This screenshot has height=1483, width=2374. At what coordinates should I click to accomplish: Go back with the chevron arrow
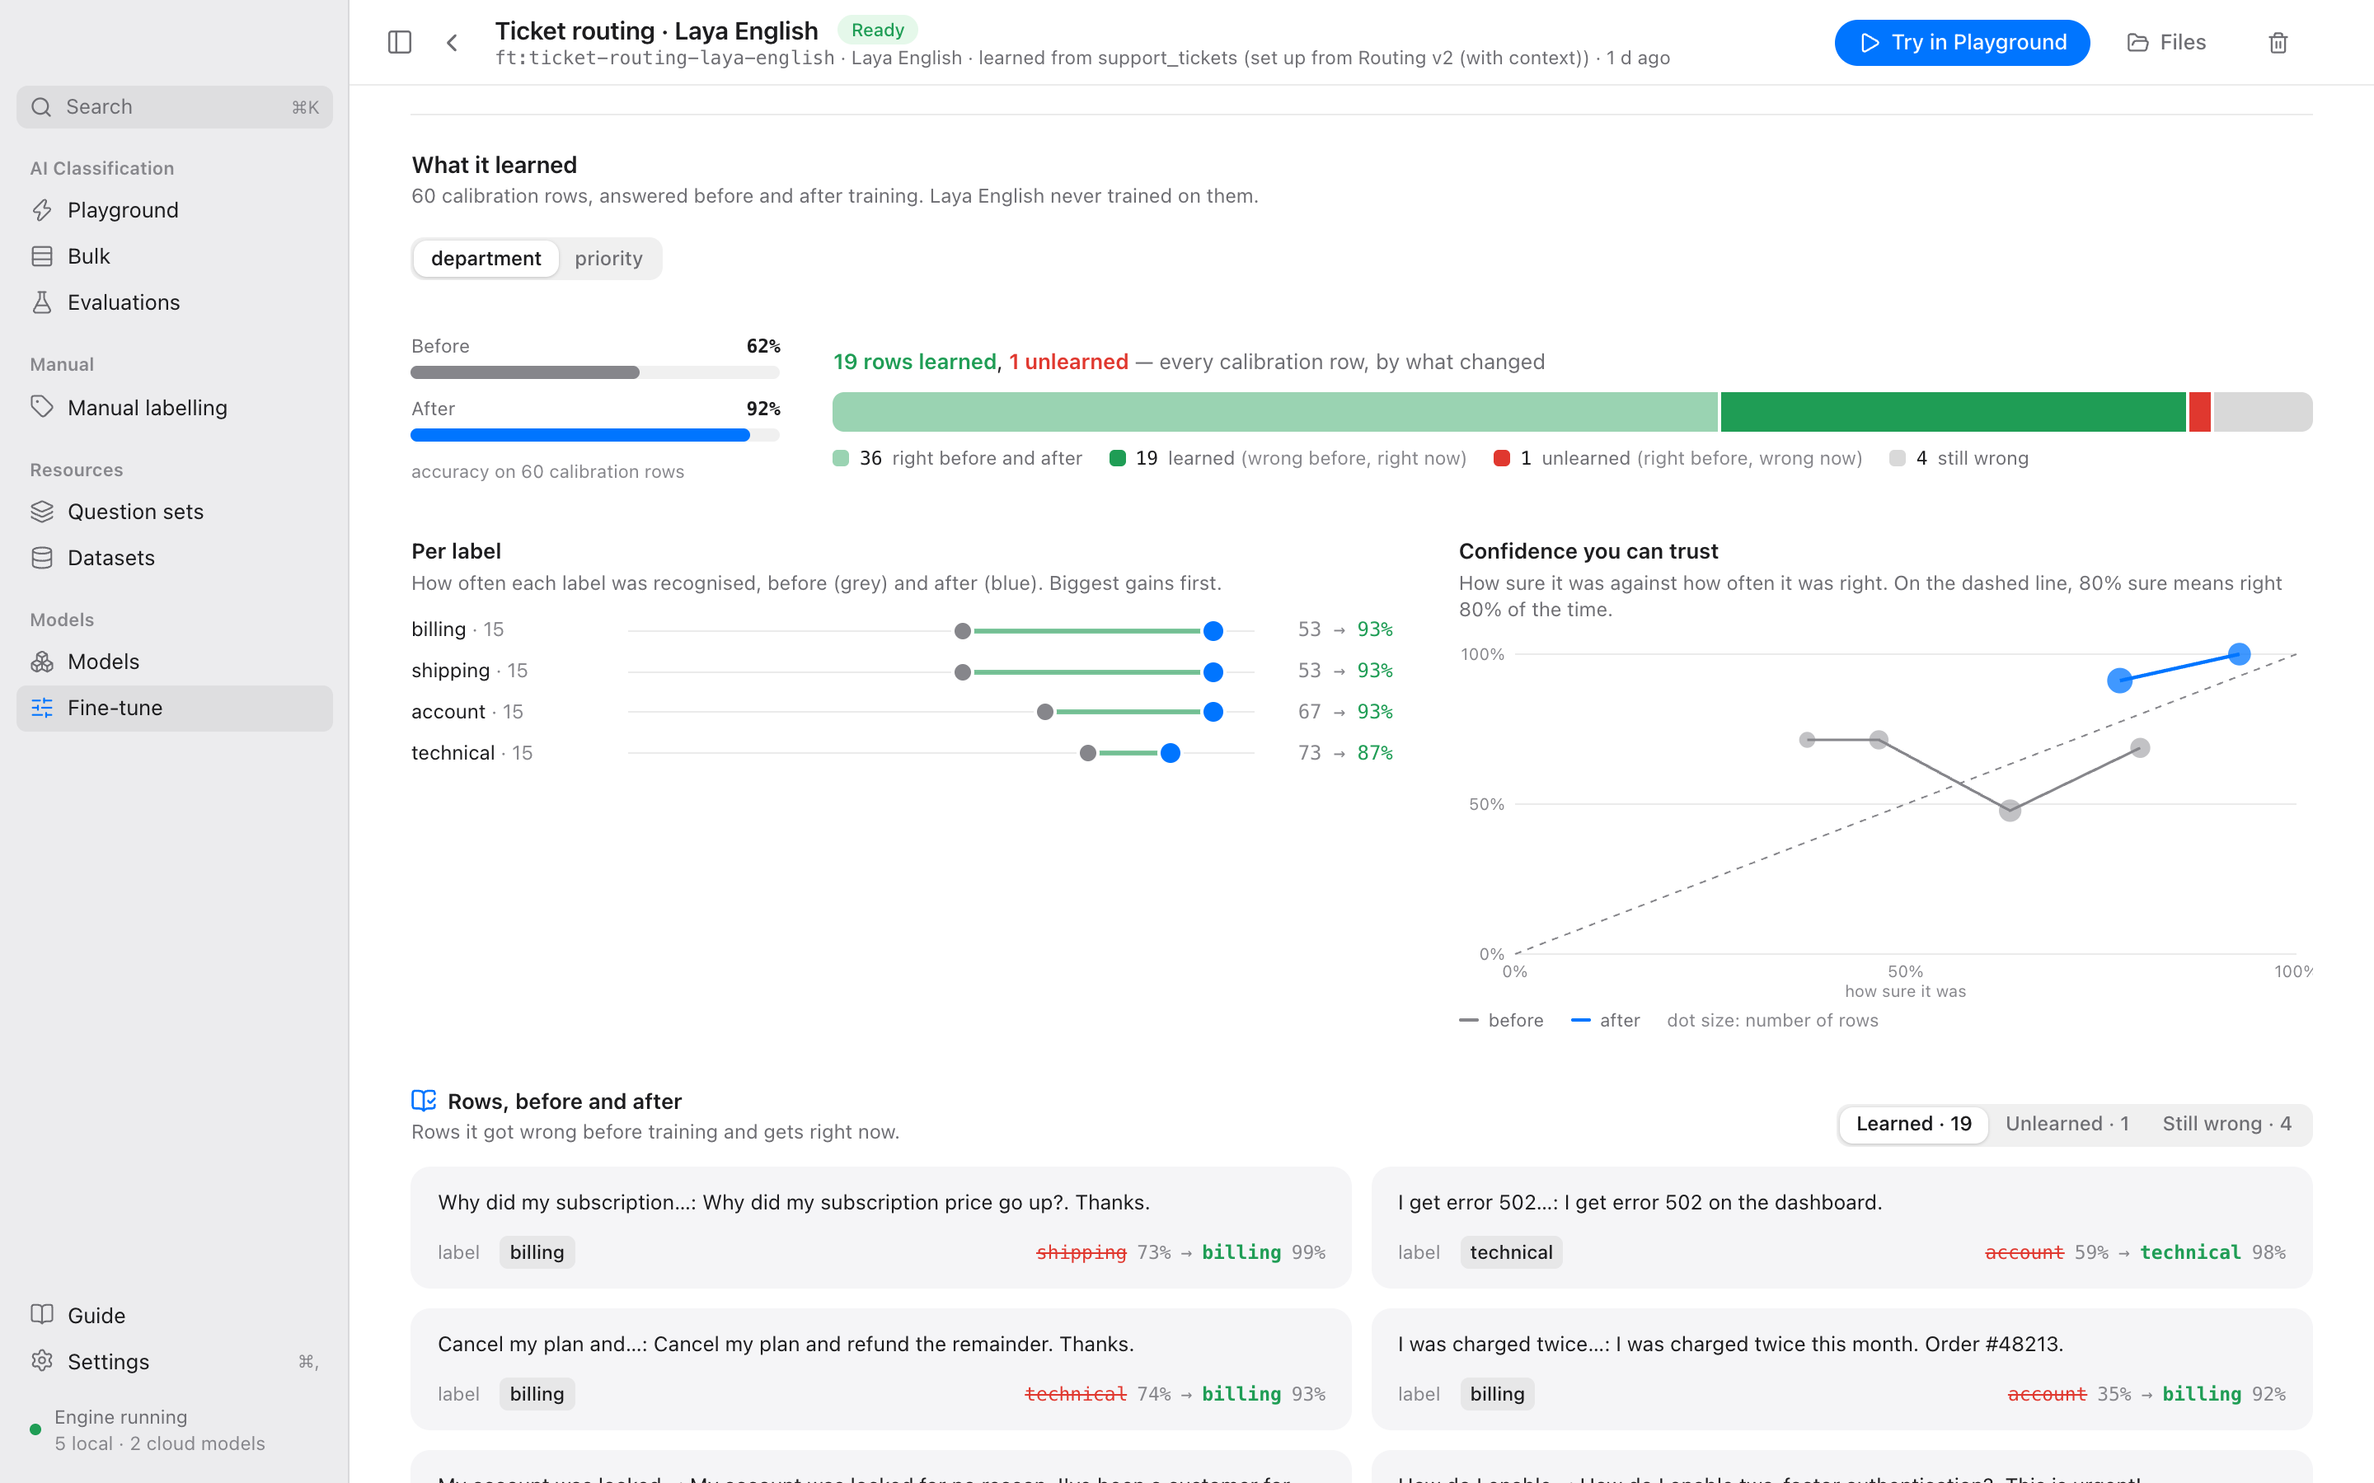[453, 42]
